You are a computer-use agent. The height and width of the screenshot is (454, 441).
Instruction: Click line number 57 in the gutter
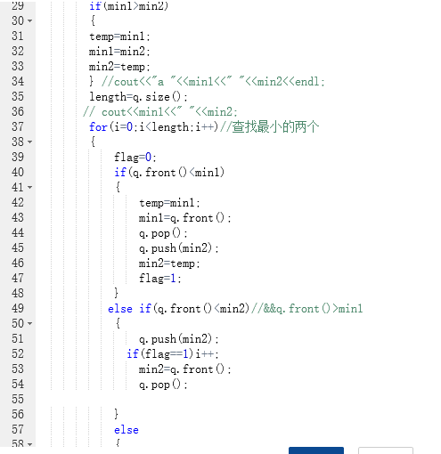click(18, 430)
